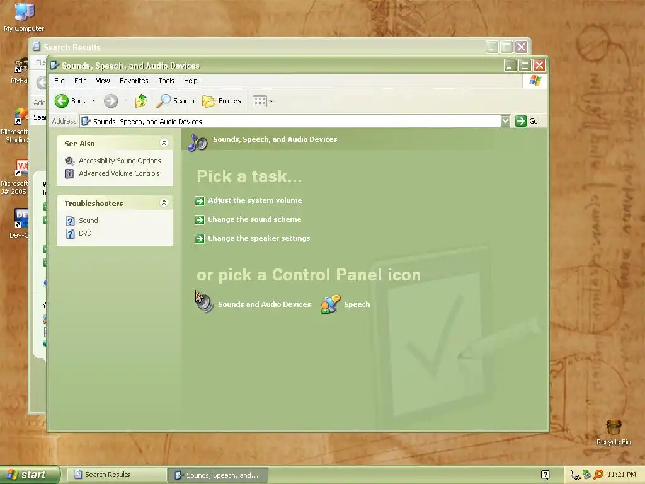This screenshot has width=645, height=484.
Task: Click inside the Address bar field
Action: [x=290, y=121]
